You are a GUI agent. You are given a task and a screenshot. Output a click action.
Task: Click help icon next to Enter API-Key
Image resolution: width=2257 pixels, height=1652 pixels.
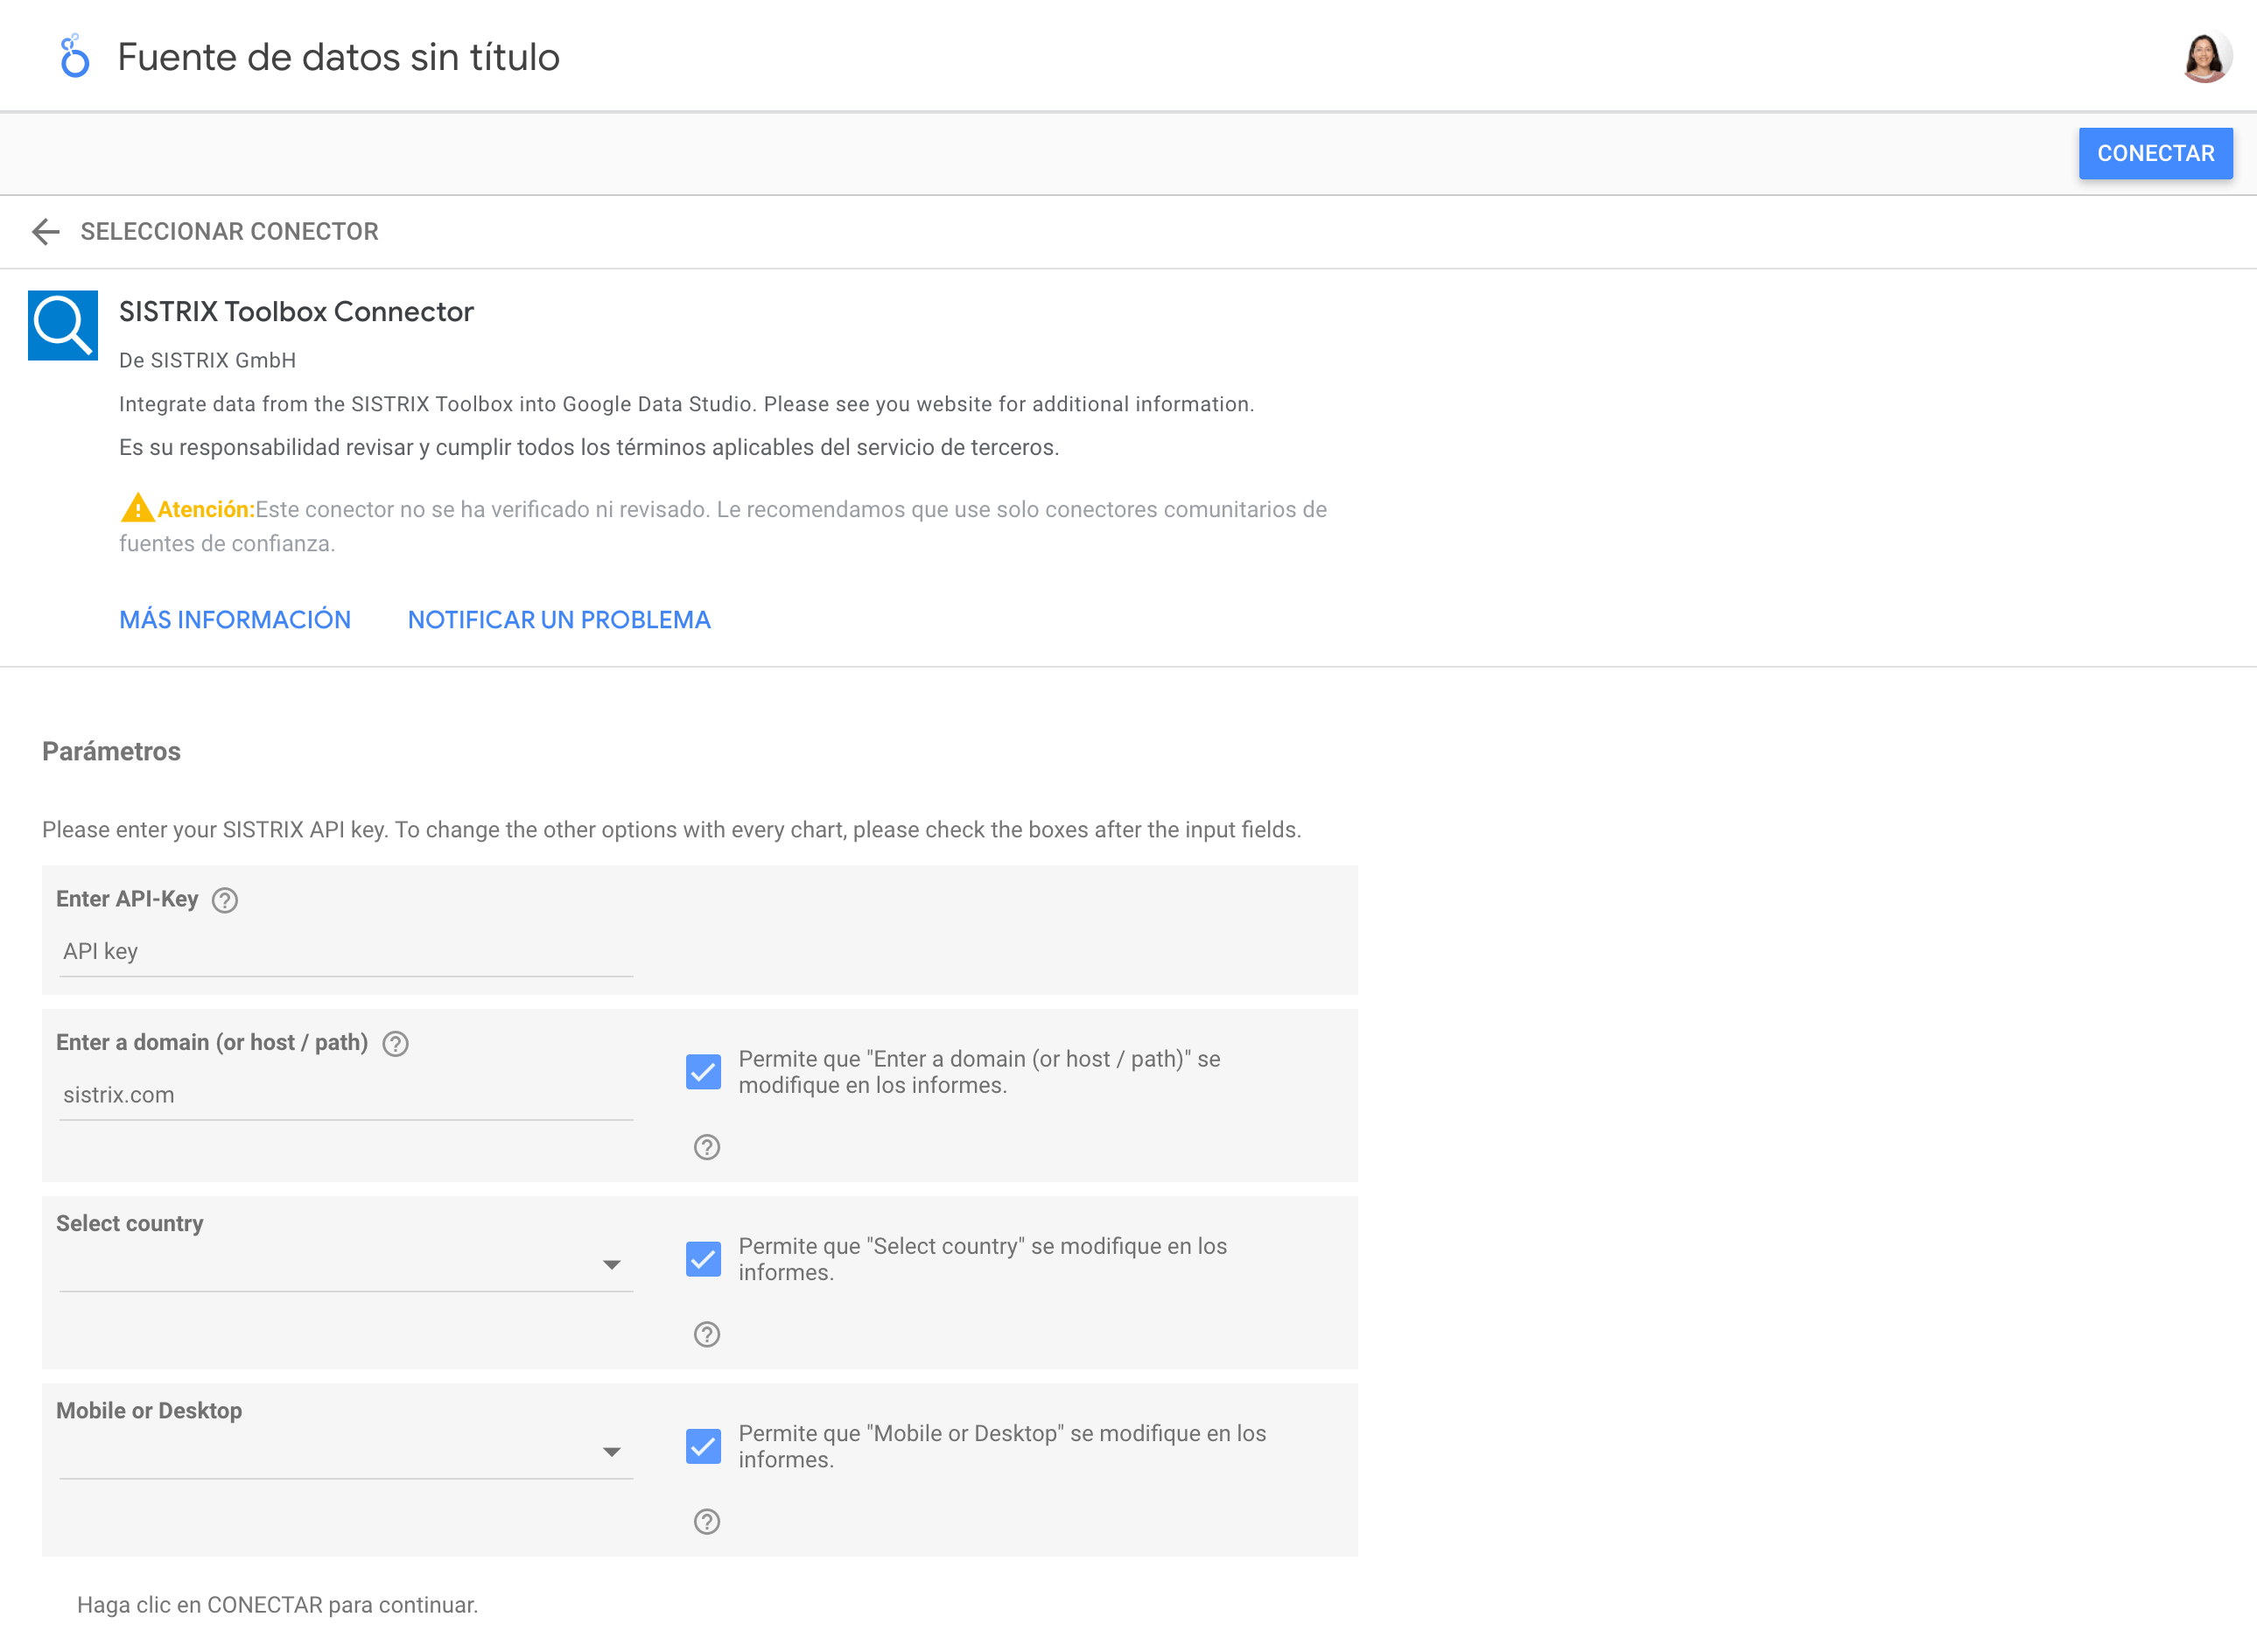click(x=225, y=900)
